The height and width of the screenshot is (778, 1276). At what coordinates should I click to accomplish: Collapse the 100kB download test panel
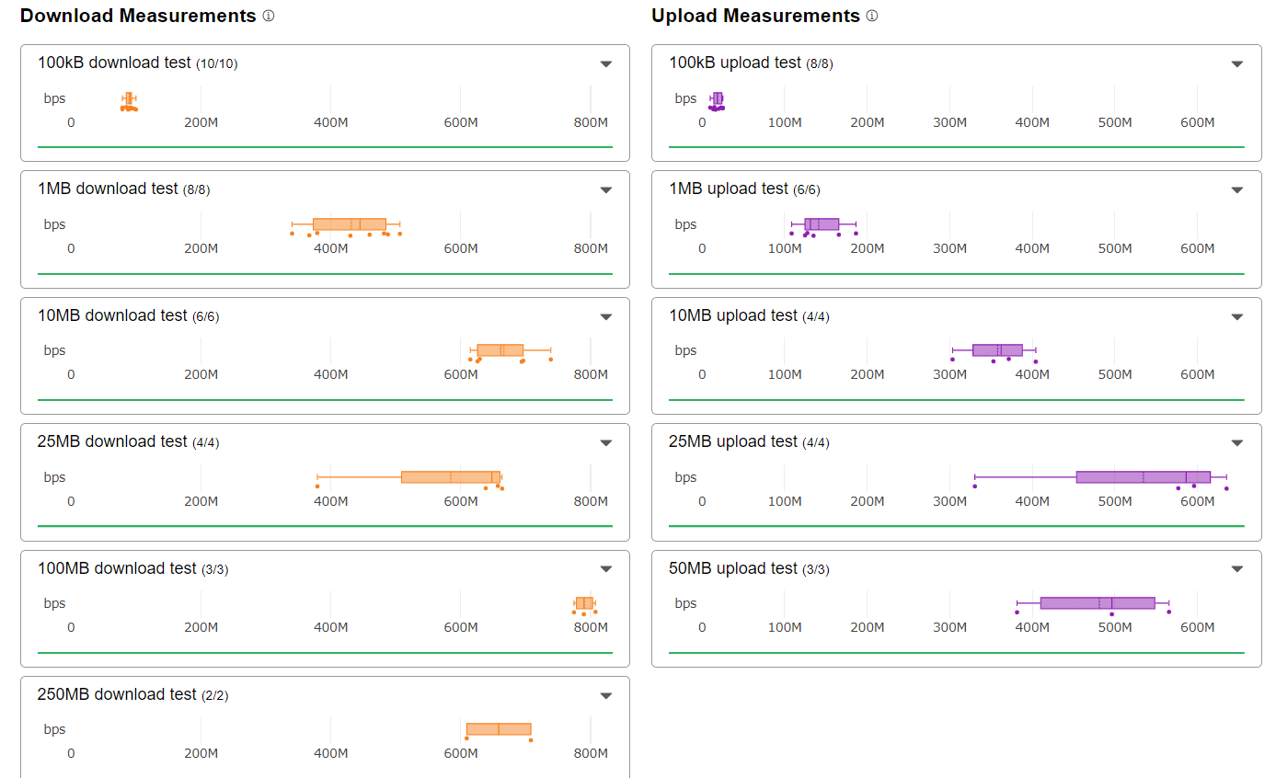[605, 63]
